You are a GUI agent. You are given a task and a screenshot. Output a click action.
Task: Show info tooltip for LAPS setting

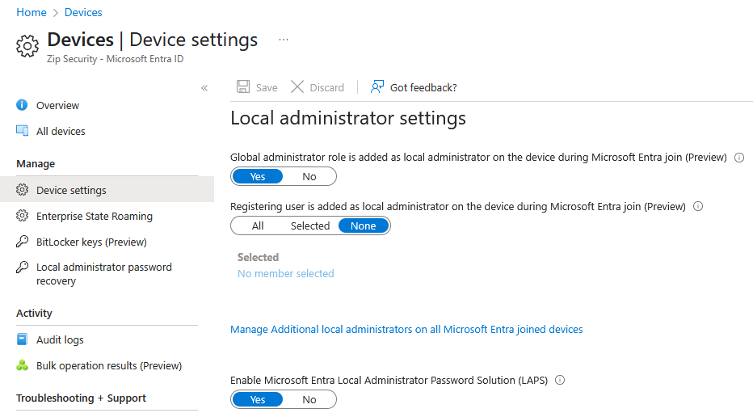(x=560, y=381)
